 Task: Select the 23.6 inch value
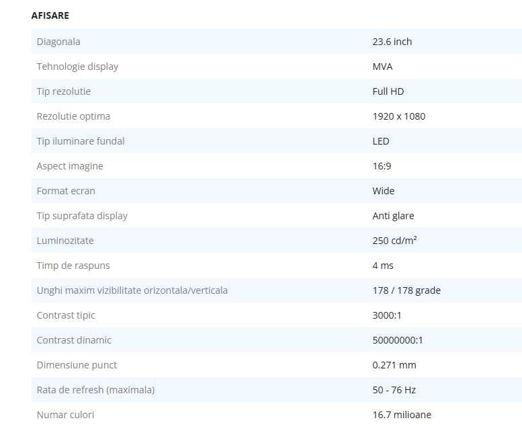pyautogui.click(x=392, y=42)
